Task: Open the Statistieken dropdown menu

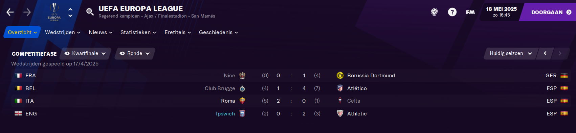Action: (x=138, y=32)
